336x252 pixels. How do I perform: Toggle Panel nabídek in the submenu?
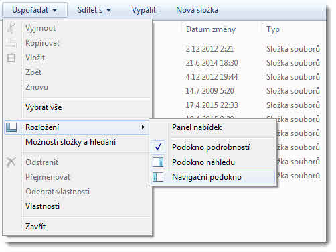click(x=197, y=127)
